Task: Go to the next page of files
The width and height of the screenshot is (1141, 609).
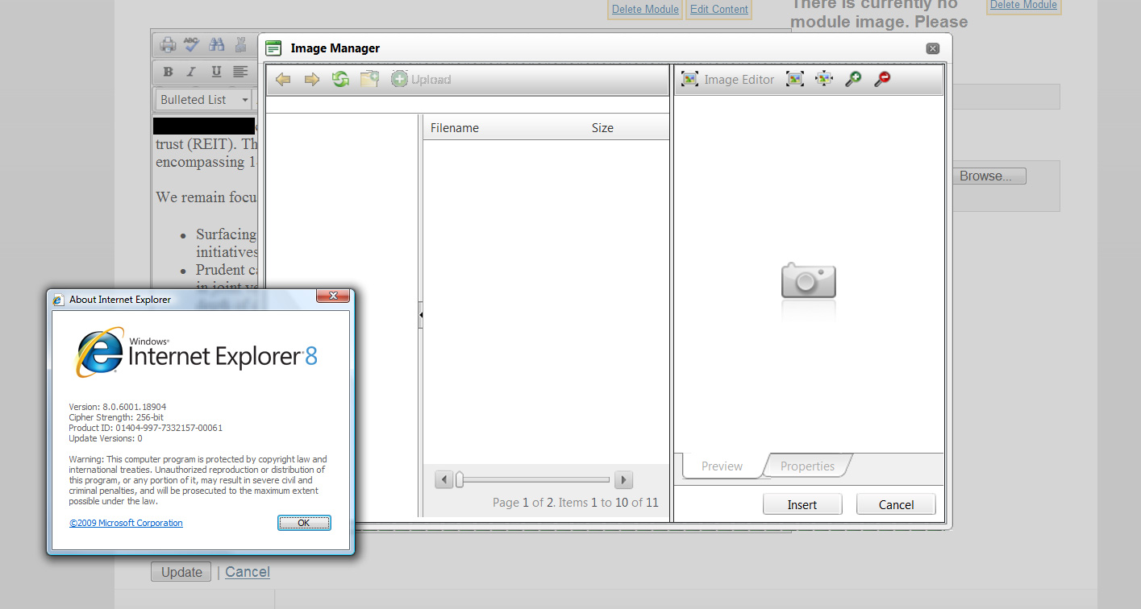Action: (x=623, y=480)
